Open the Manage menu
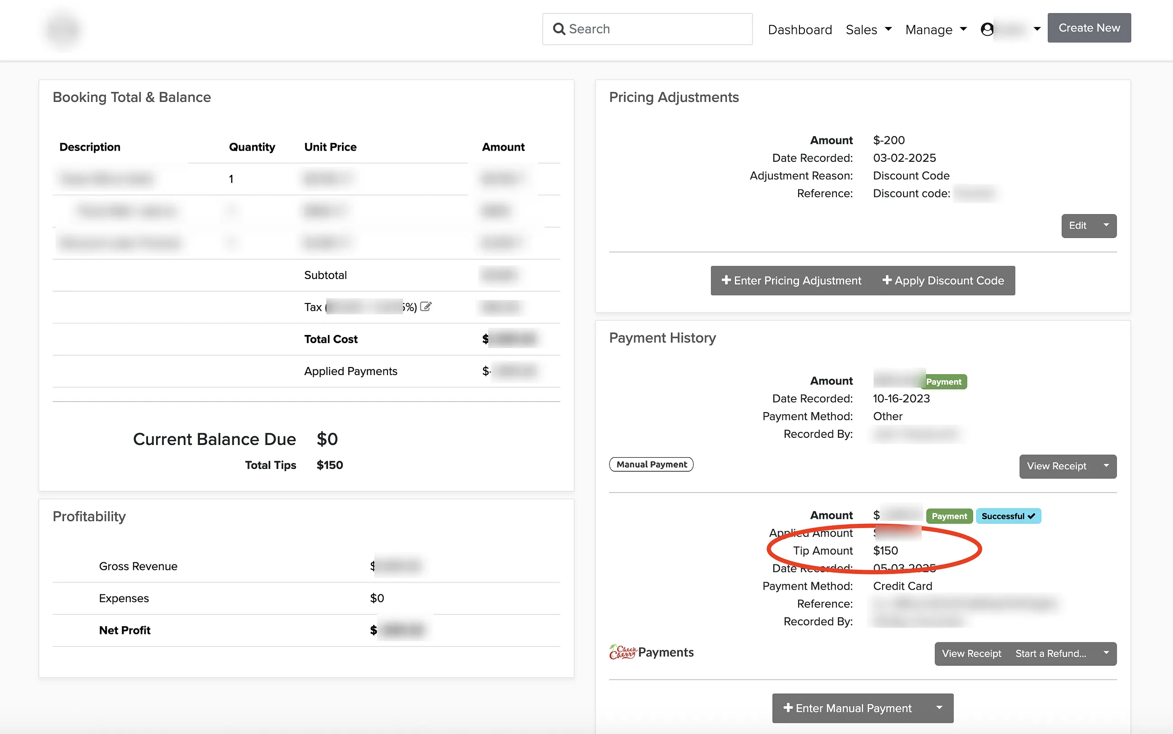 click(936, 30)
